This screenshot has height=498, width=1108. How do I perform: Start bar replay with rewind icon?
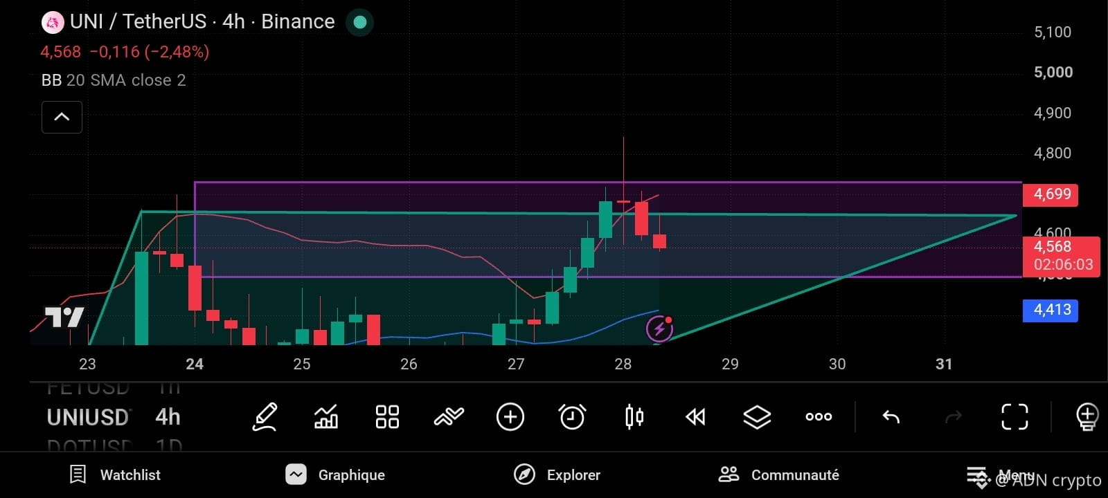(x=695, y=416)
